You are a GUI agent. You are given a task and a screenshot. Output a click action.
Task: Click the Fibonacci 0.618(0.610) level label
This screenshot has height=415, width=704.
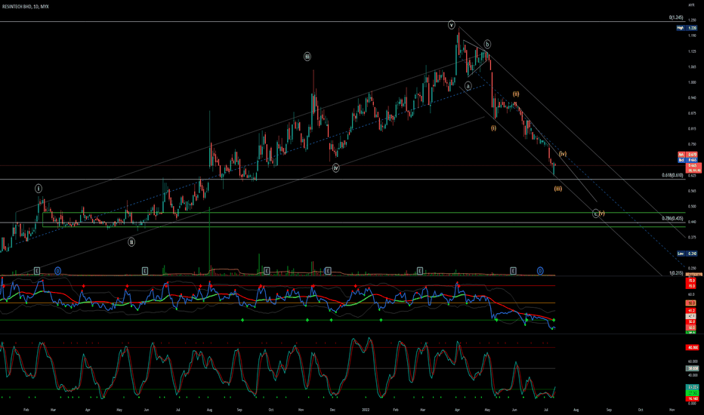point(672,175)
